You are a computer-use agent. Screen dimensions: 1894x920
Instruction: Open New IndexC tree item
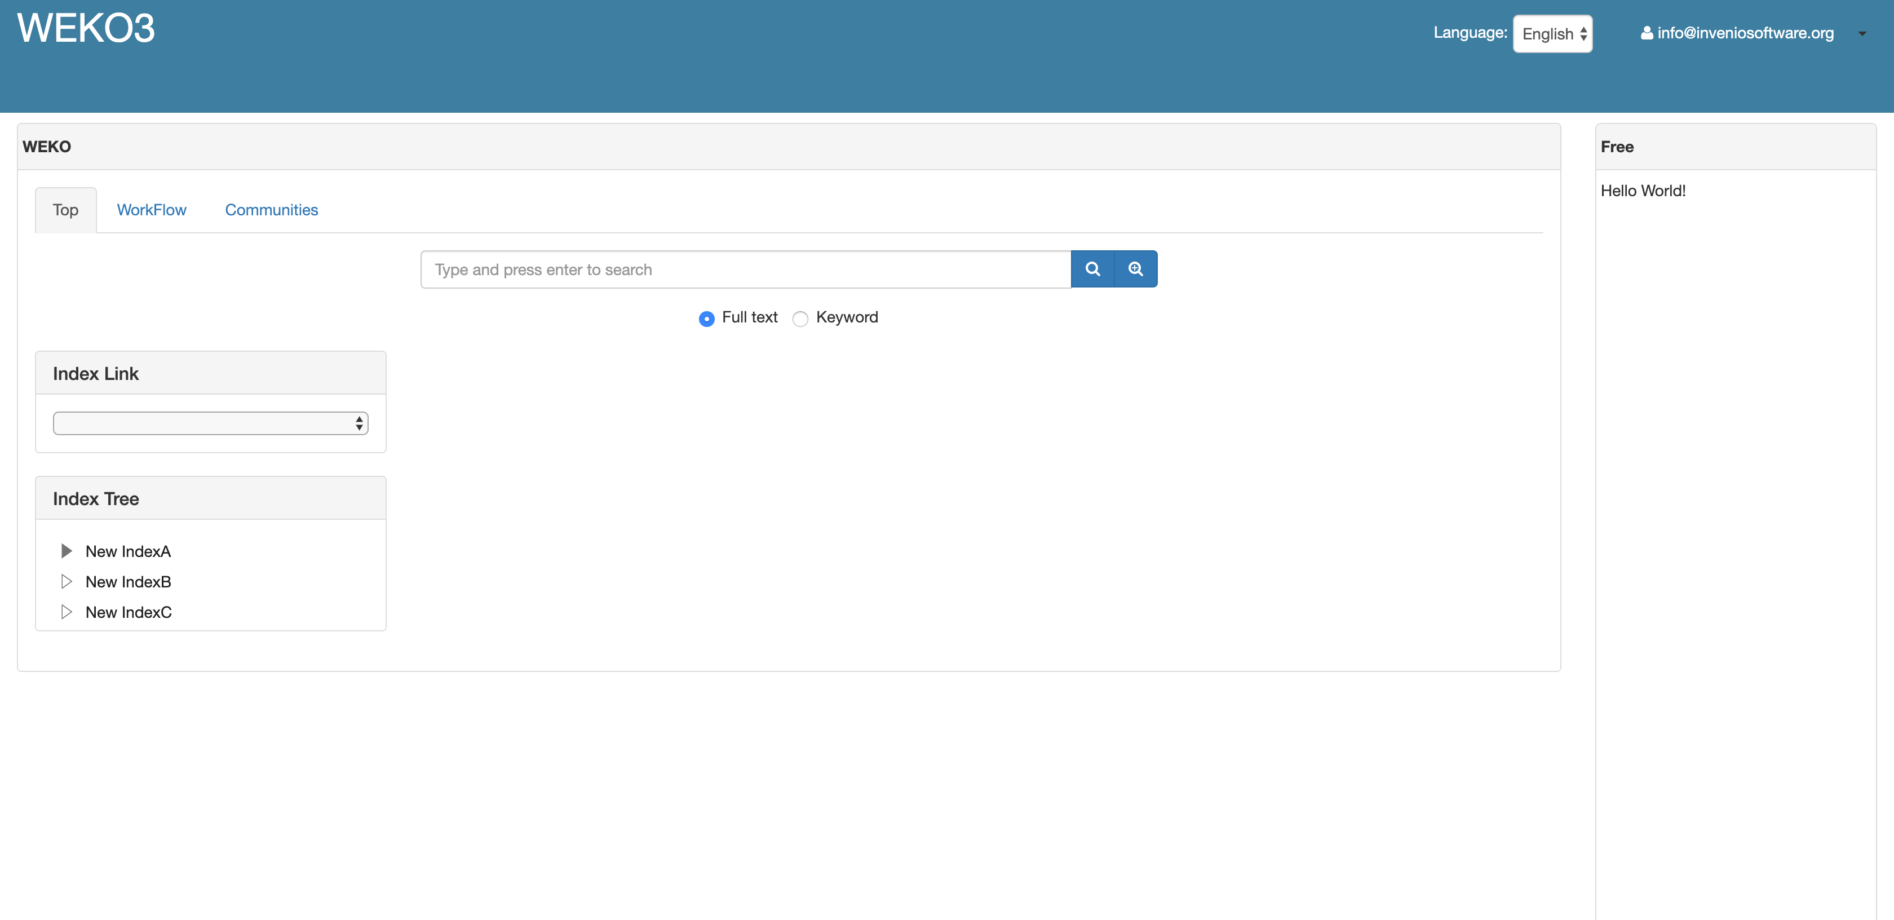pyautogui.click(x=129, y=613)
